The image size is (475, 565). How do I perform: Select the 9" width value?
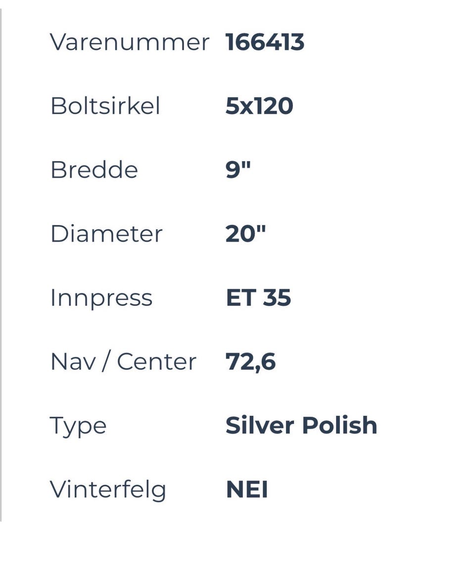(x=238, y=170)
